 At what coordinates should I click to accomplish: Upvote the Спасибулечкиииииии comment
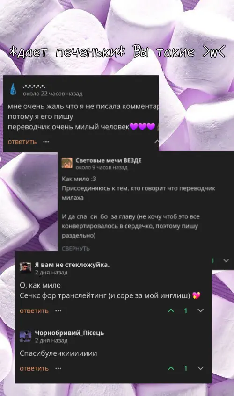(x=171, y=368)
